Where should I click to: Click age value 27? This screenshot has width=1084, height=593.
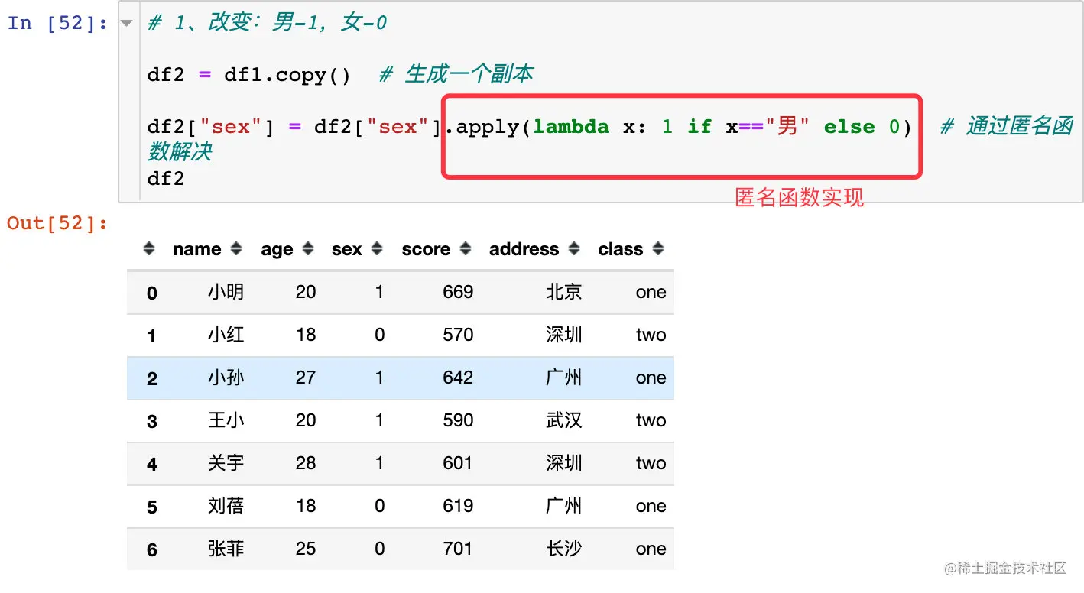point(306,378)
